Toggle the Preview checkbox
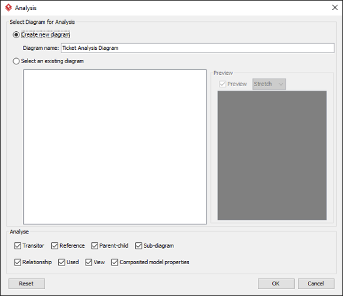The height and width of the screenshot is (296, 343). 222,84
